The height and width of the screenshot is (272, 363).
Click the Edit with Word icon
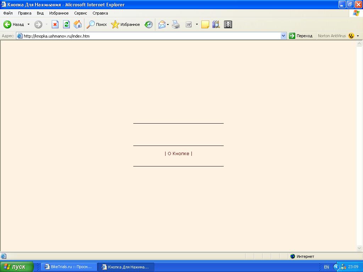(x=189, y=24)
